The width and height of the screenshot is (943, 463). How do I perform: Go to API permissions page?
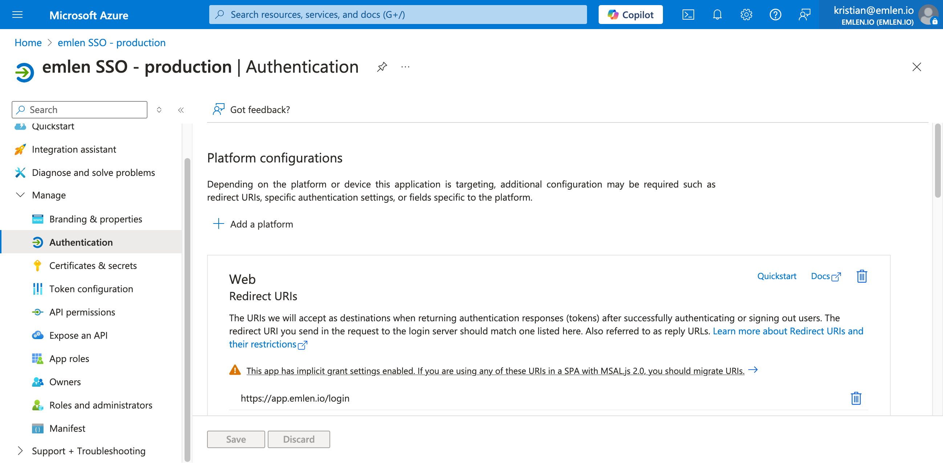[x=82, y=312]
